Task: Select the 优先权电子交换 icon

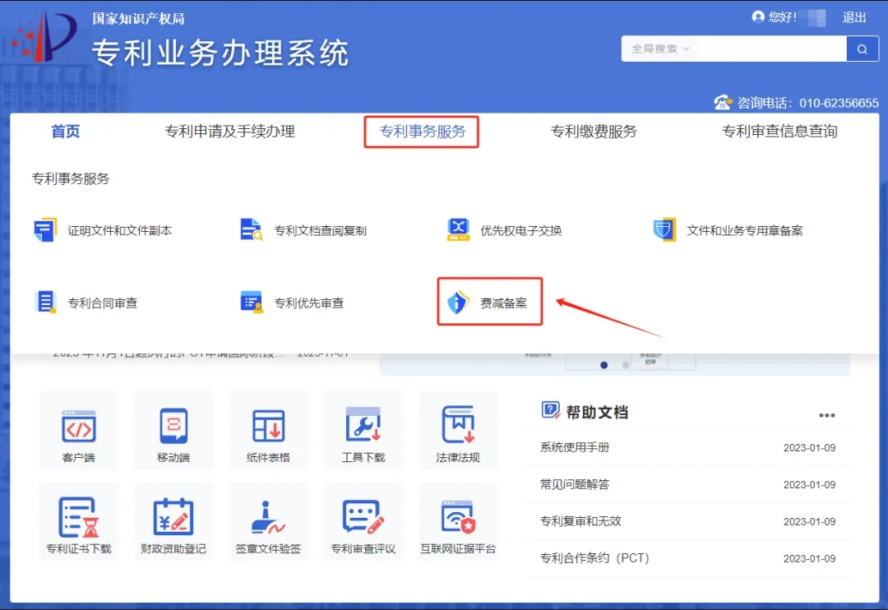Action: pyautogui.click(x=458, y=230)
